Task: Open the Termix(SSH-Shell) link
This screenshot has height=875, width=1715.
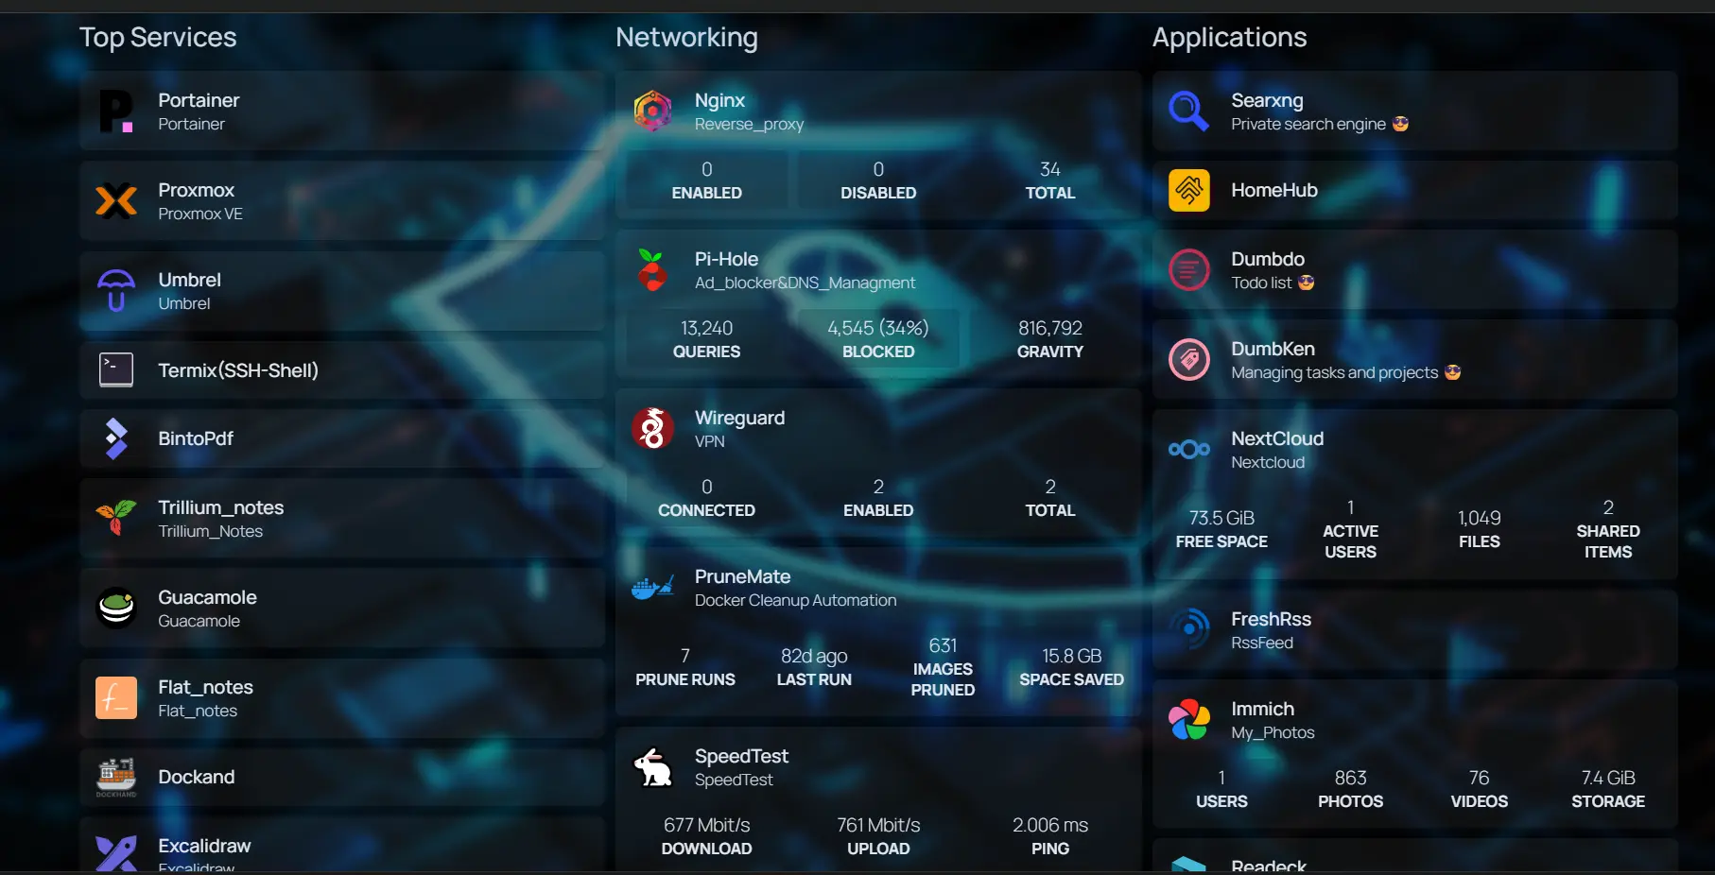Action: pos(342,369)
